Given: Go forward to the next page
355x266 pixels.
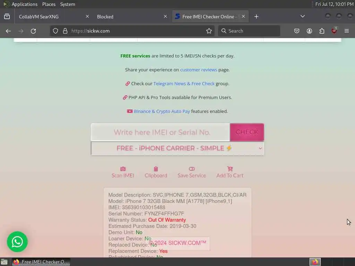Looking at the screenshot, I should click(x=20, y=31).
